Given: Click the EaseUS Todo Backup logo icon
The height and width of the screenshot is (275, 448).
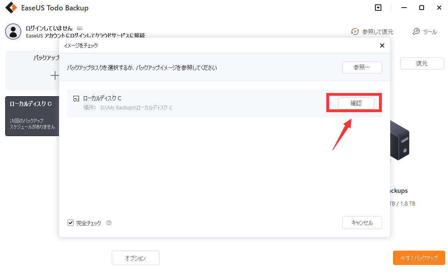Looking at the screenshot, I should click(11, 8).
